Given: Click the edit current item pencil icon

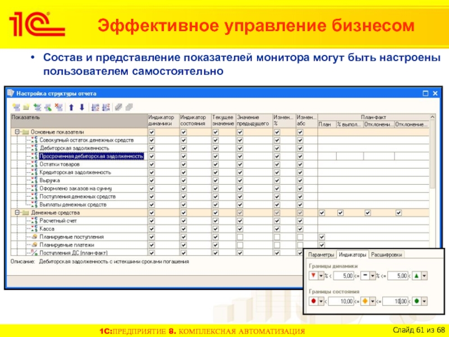Looking at the screenshot, I should pos(48,107).
